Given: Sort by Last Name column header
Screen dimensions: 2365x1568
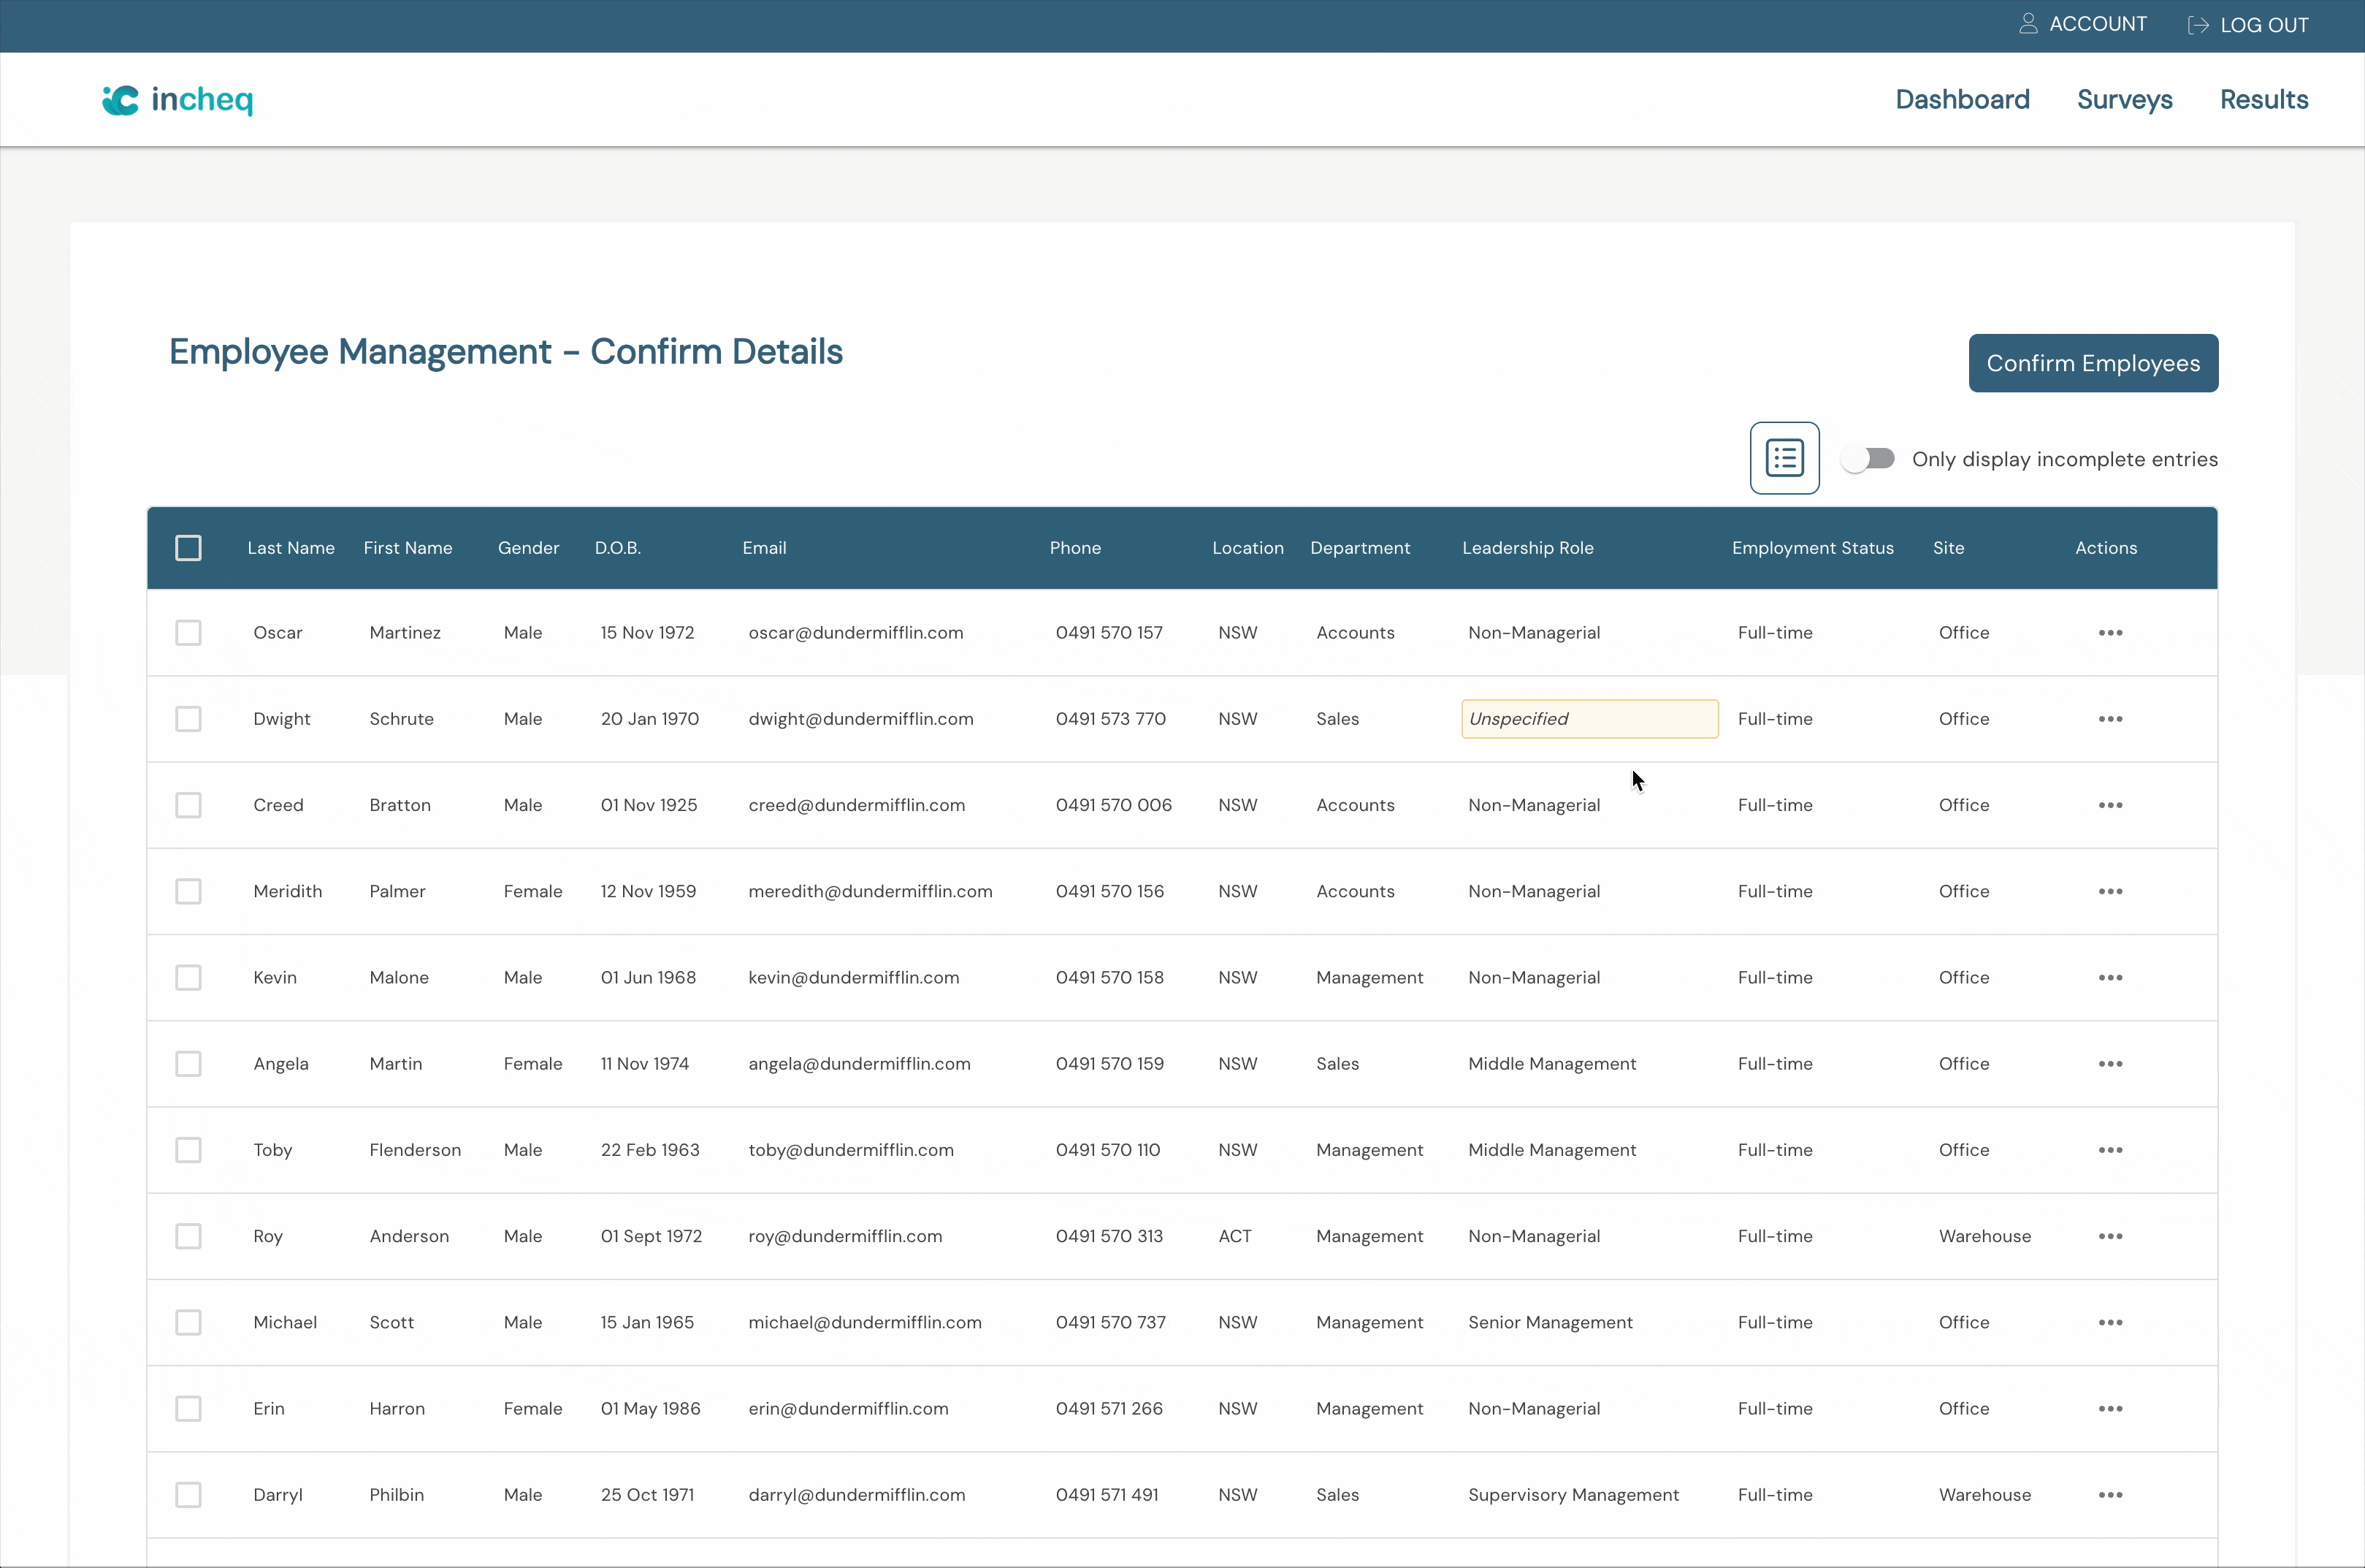Looking at the screenshot, I should 291,548.
